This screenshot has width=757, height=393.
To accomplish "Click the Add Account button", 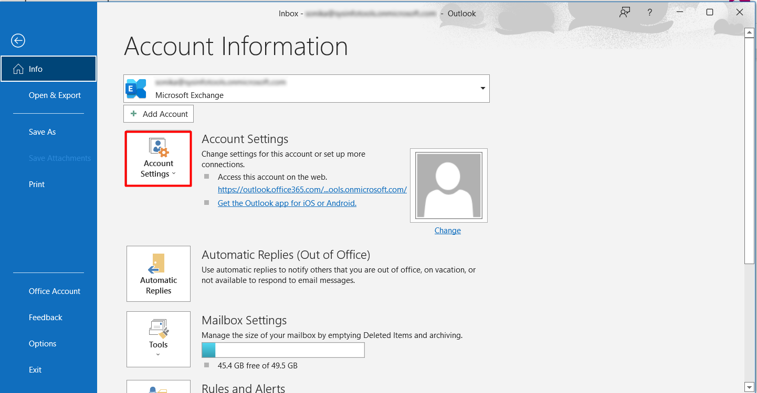I will pyautogui.click(x=159, y=114).
